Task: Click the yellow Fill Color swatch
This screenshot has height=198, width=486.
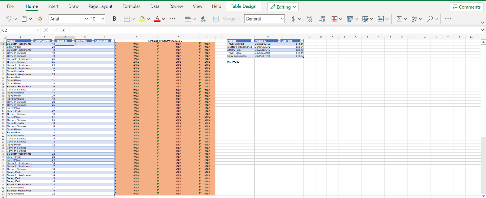Action: [x=142, y=19]
